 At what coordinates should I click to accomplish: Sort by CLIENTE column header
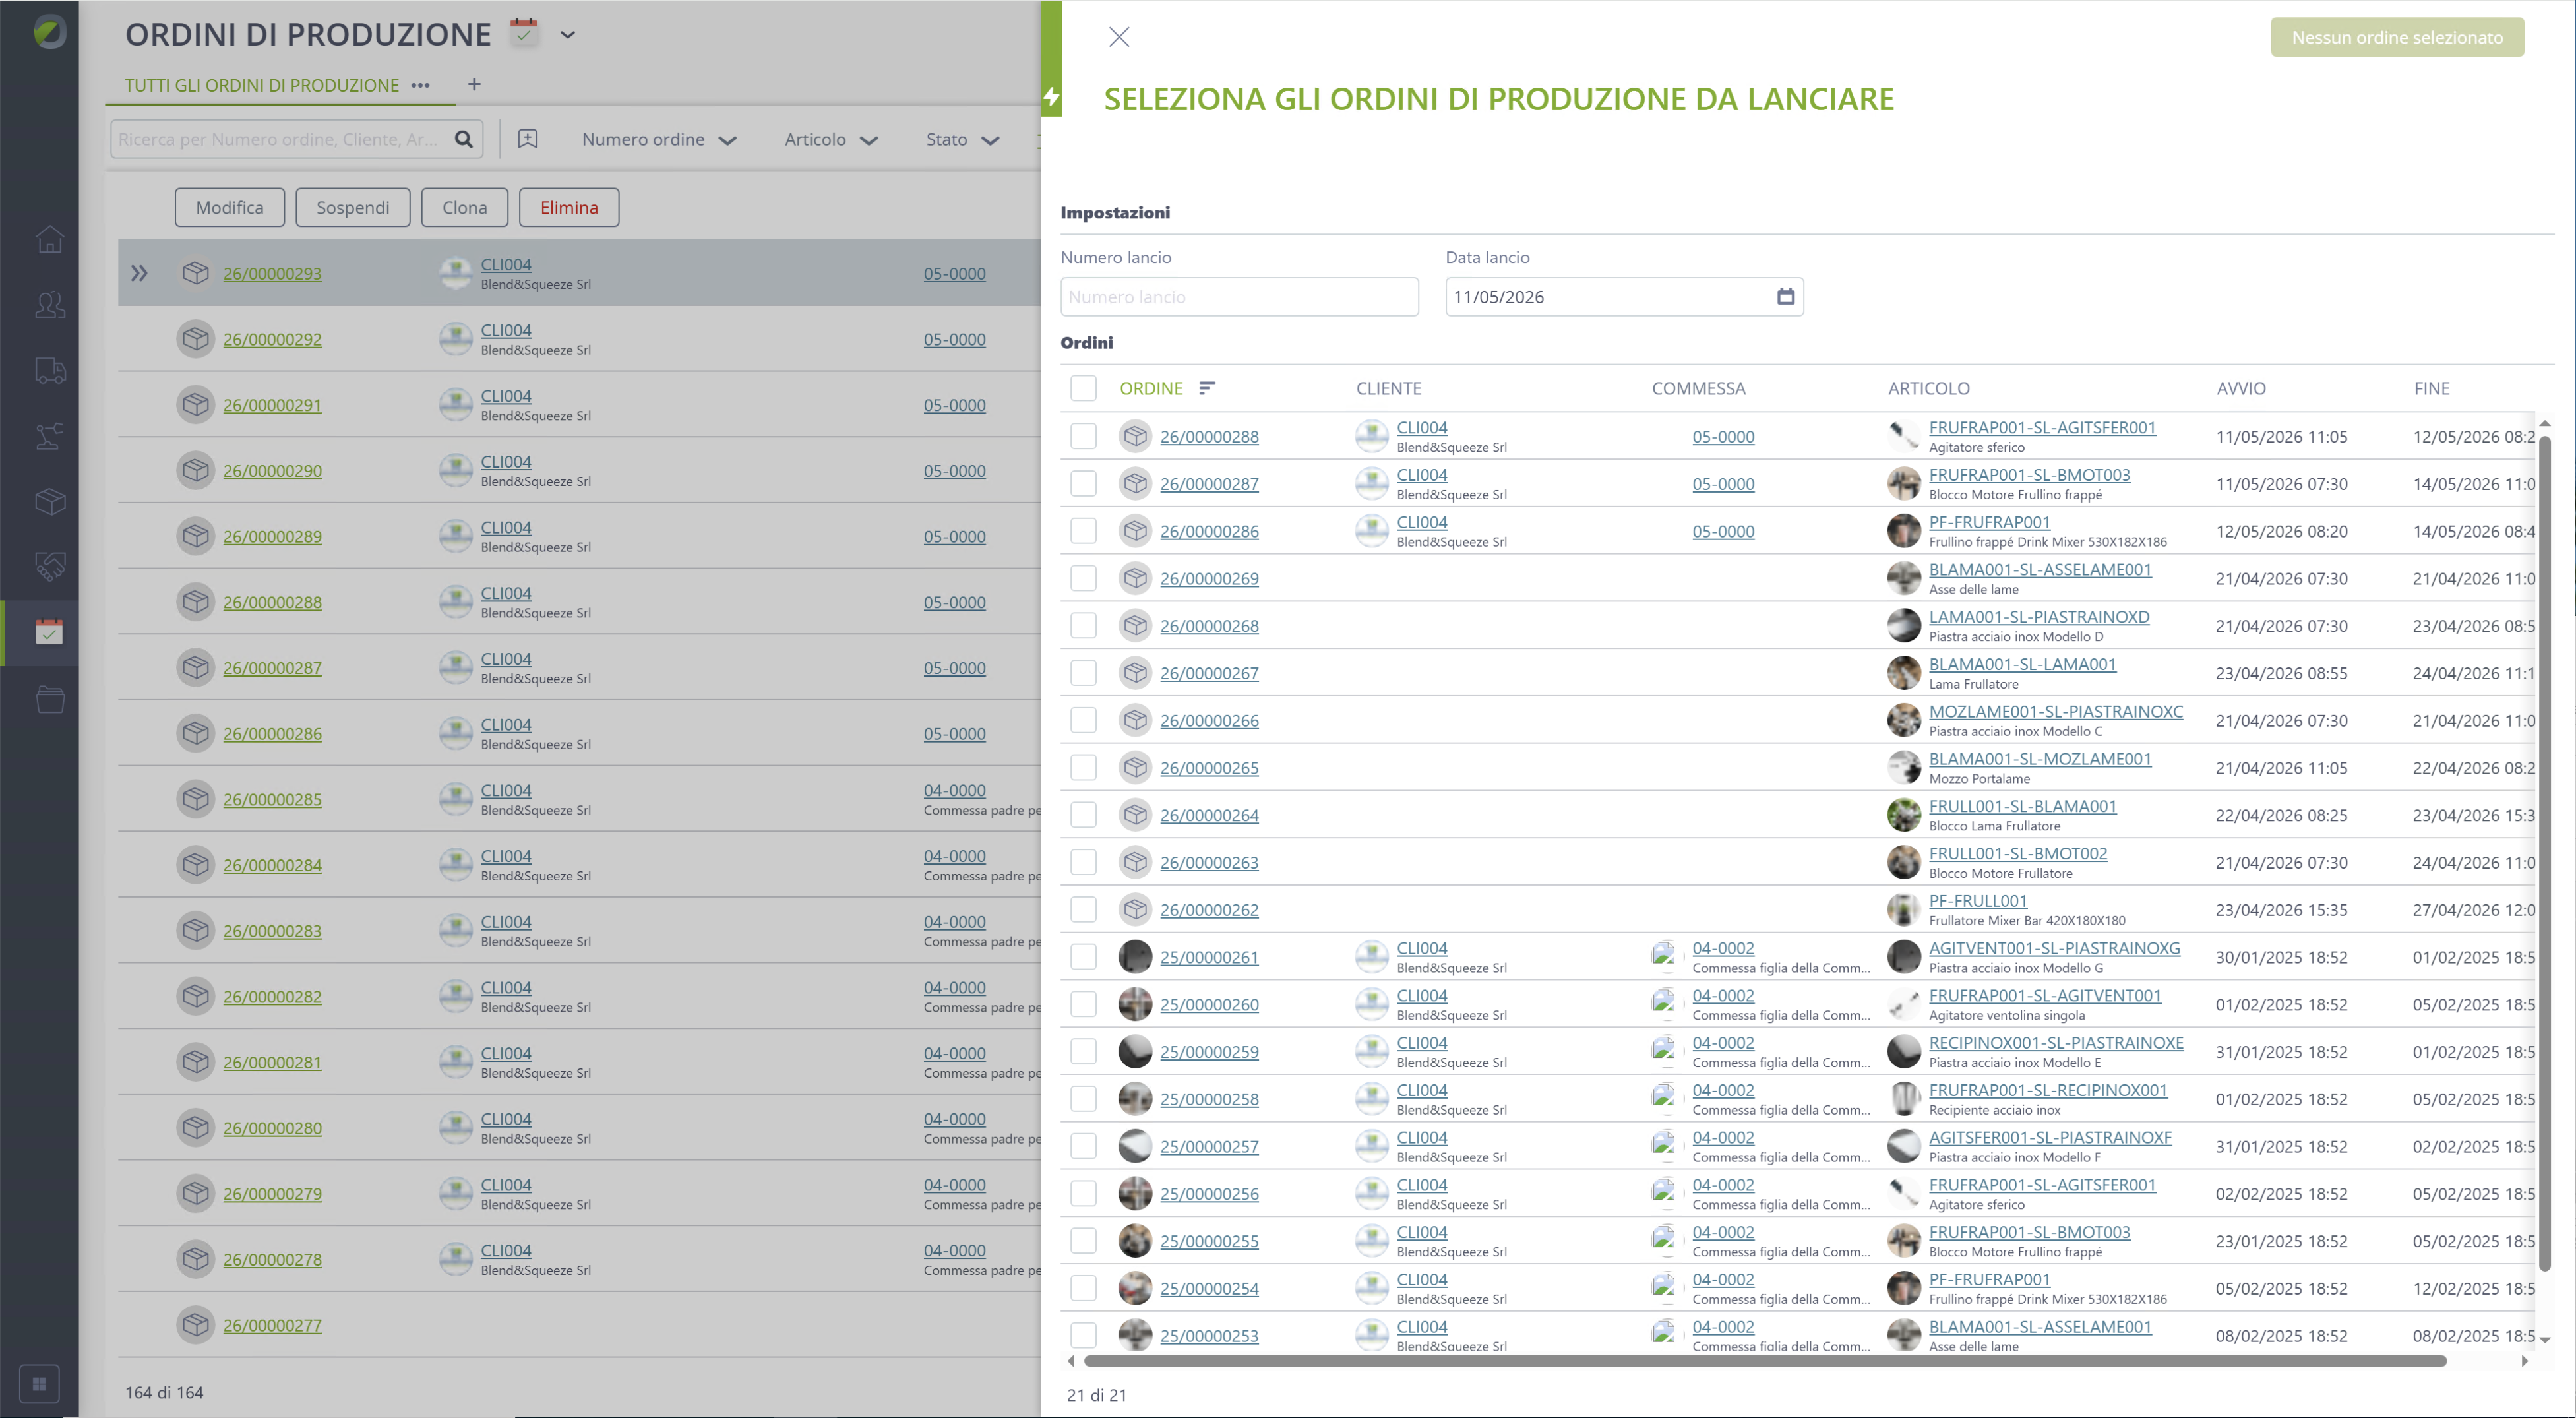[1388, 388]
